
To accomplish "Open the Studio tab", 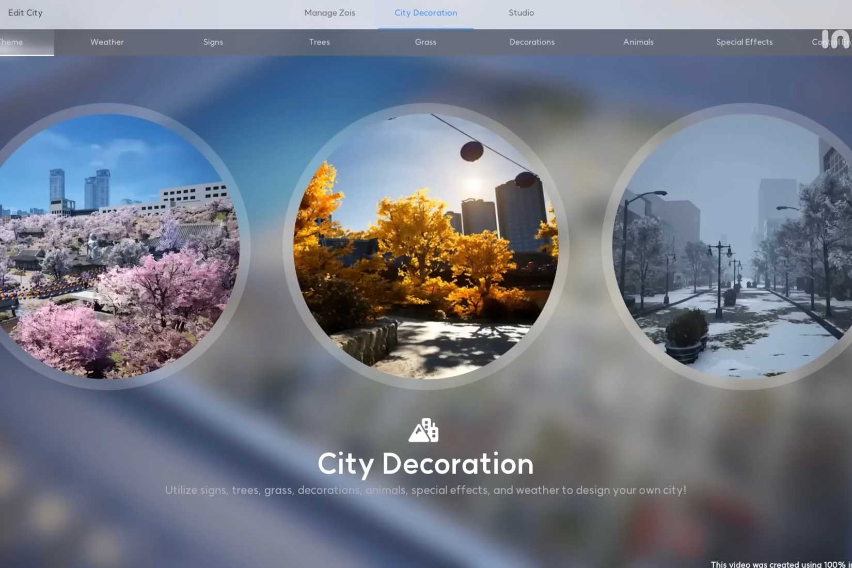I will click(x=521, y=13).
